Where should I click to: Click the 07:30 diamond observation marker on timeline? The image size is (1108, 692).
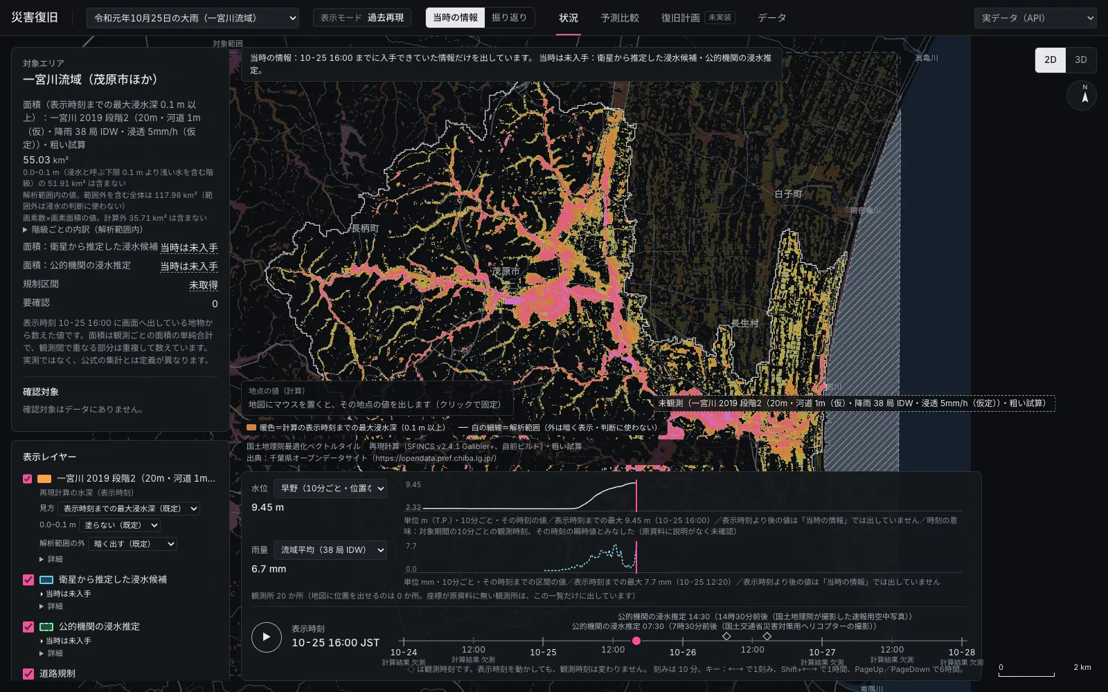point(726,636)
